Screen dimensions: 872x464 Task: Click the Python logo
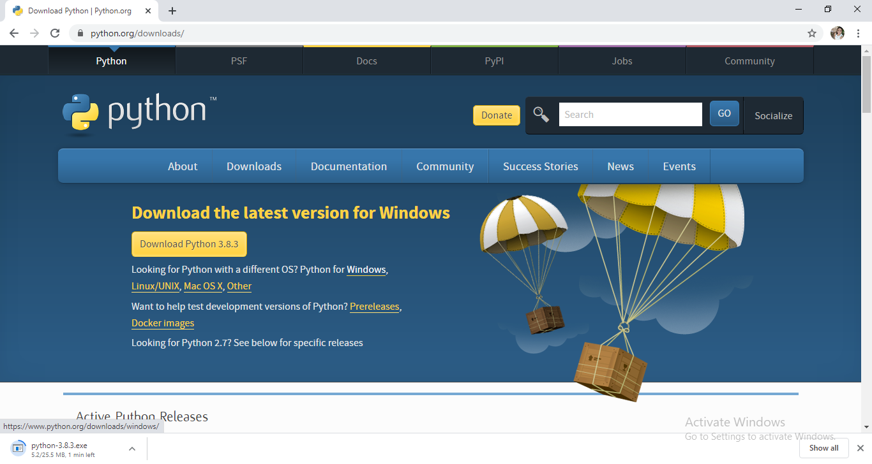click(140, 113)
